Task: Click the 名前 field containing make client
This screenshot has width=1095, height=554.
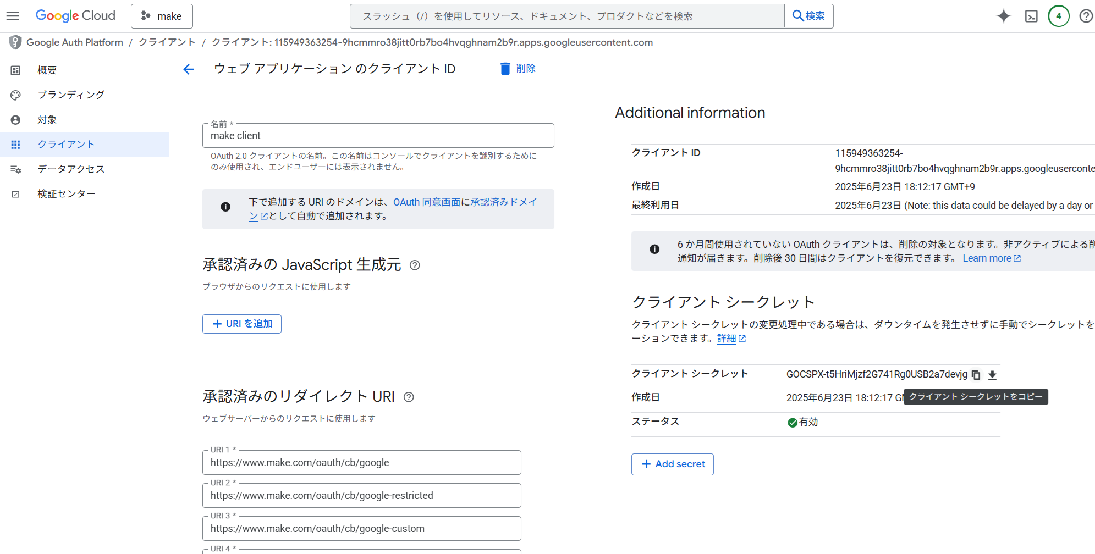Action: [378, 135]
